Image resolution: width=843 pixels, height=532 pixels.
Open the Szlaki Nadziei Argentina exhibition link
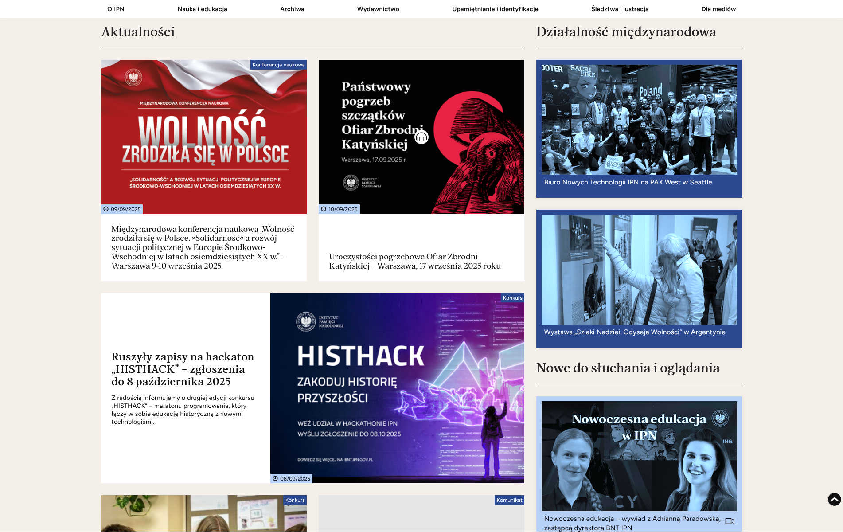tap(634, 332)
